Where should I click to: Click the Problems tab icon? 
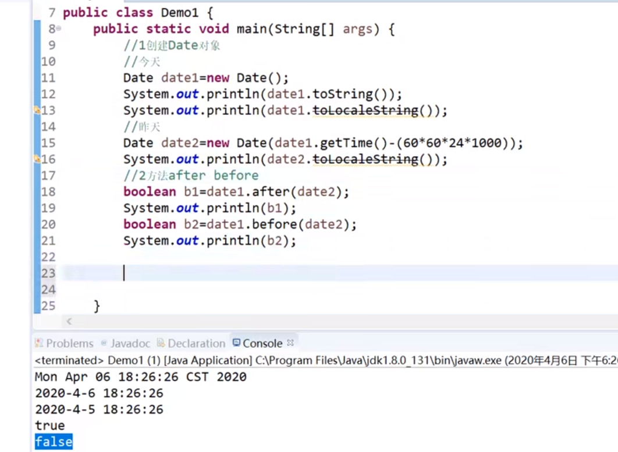[x=38, y=343]
